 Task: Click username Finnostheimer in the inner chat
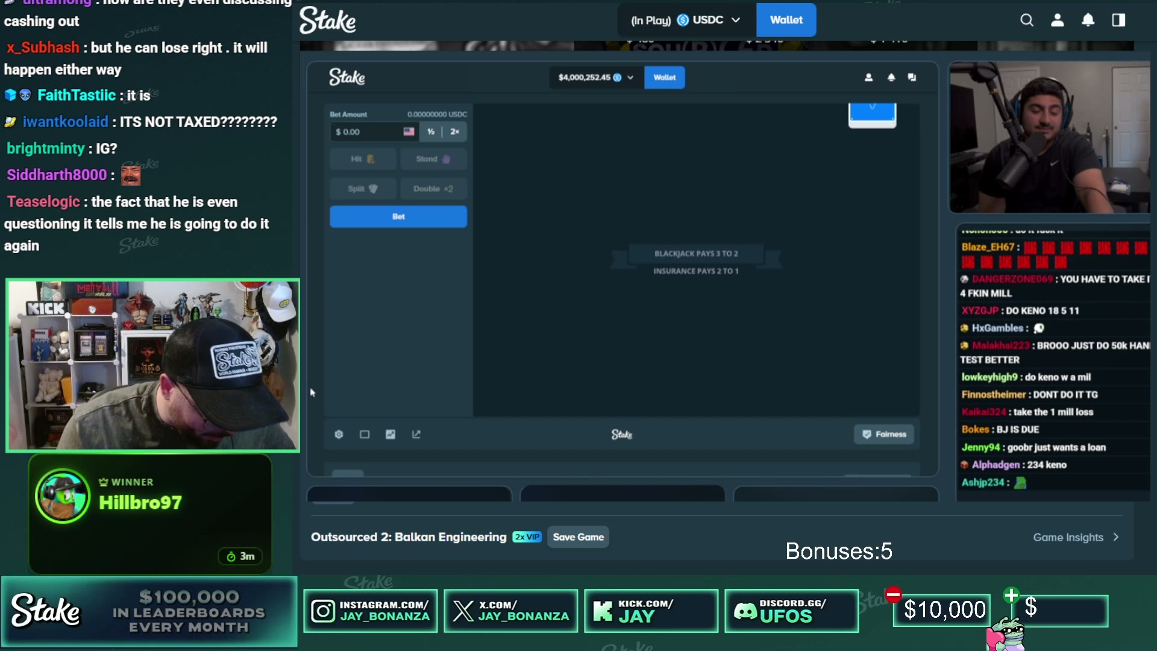994,394
